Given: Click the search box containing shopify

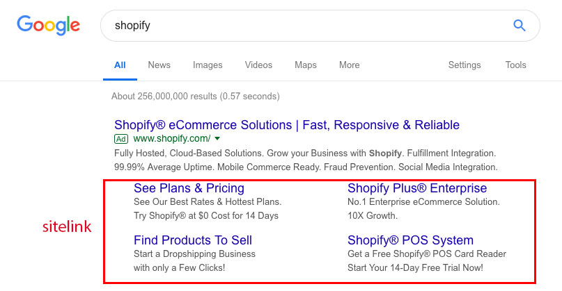Looking at the screenshot, I should click(x=320, y=26).
